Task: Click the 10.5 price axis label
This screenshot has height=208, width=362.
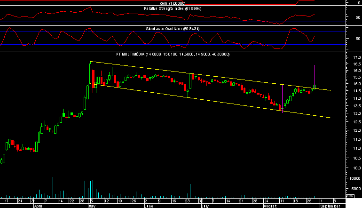Action: click(x=357, y=158)
